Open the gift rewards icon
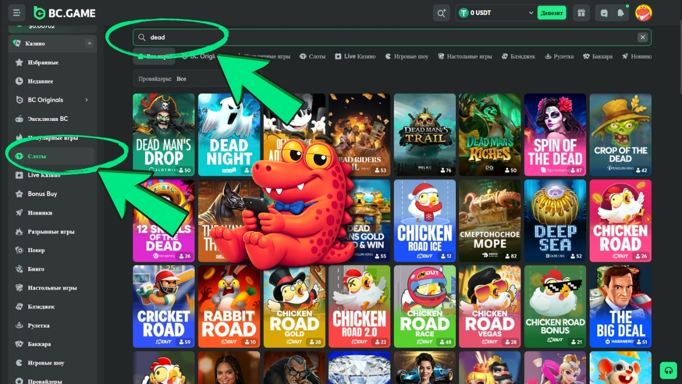 coord(581,13)
